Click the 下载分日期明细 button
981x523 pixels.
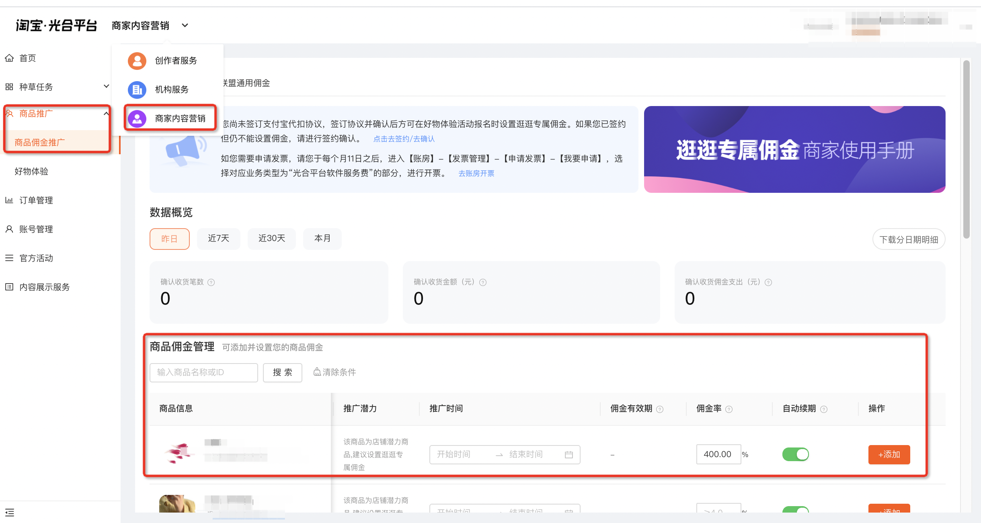tap(909, 240)
